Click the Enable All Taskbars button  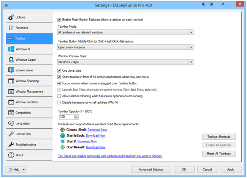tap(219, 145)
